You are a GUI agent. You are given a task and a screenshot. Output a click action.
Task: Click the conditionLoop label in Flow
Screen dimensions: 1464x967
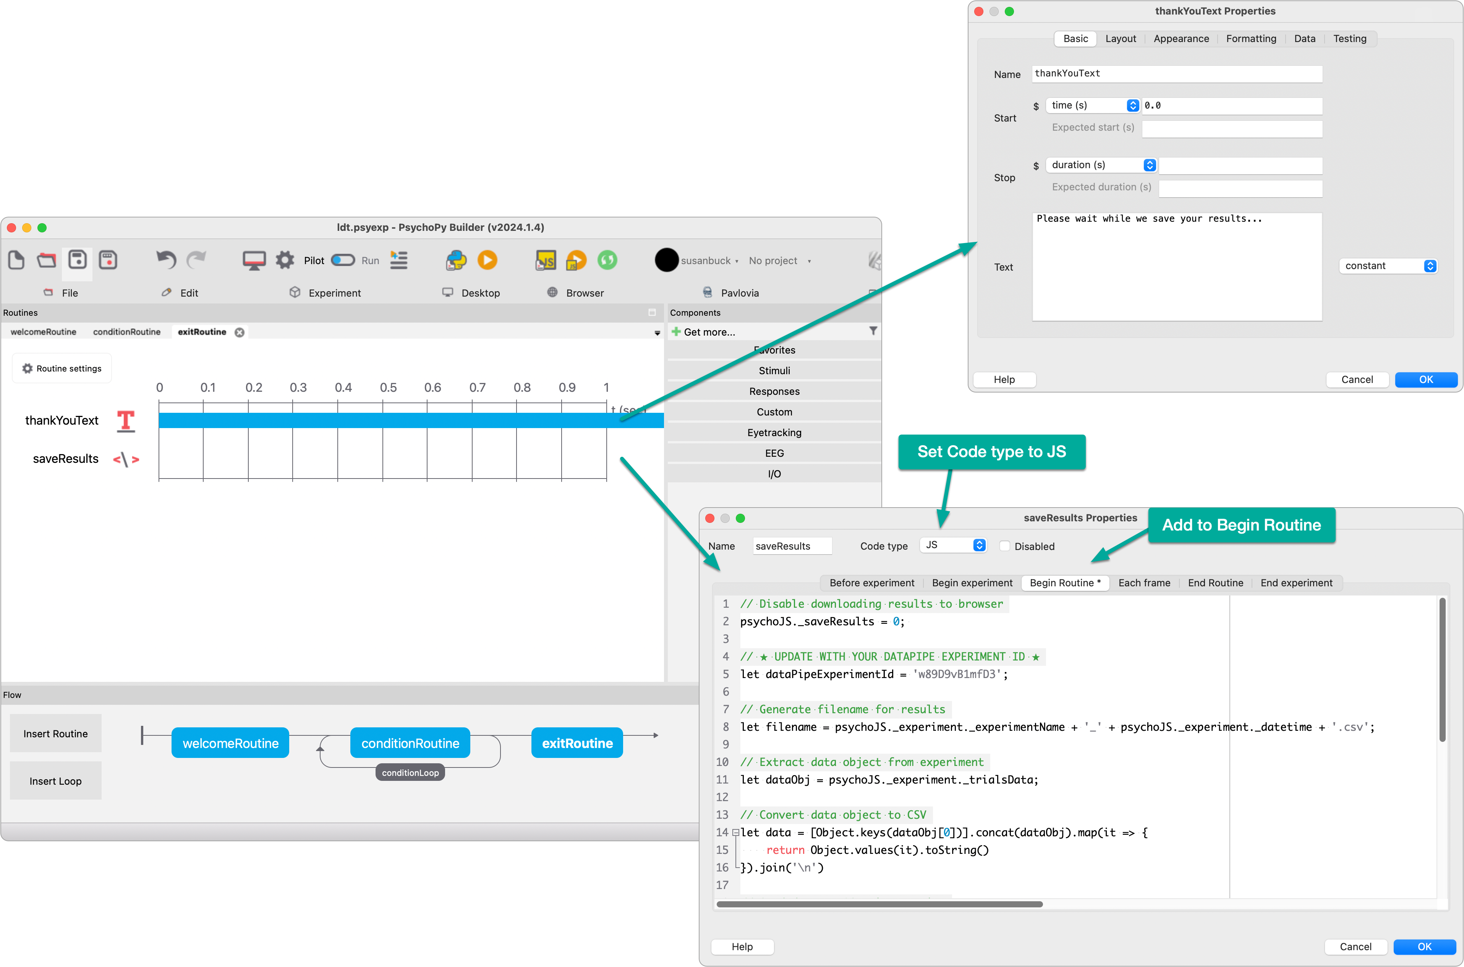(x=410, y=773)
